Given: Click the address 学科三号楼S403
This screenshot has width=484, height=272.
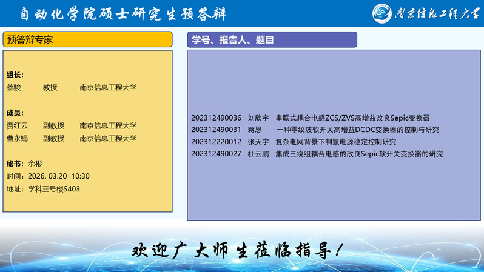Looking at the screenshot, I should coord(53,189).
